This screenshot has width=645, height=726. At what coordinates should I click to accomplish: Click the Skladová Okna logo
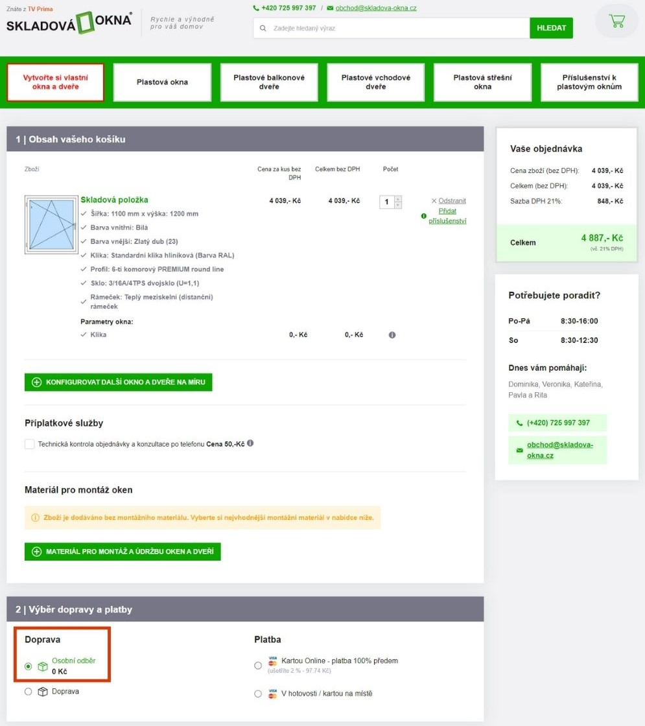pyautogui.click(x=69, y=22)
